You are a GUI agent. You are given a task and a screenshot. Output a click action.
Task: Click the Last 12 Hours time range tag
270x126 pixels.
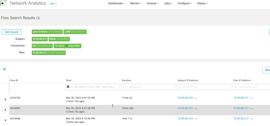pos(47,32)
